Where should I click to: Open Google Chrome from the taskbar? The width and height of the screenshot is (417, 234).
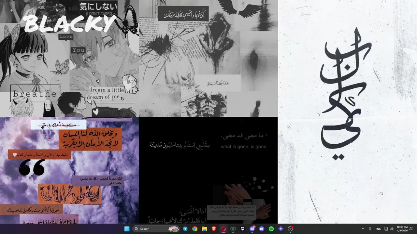pos(195,229)
